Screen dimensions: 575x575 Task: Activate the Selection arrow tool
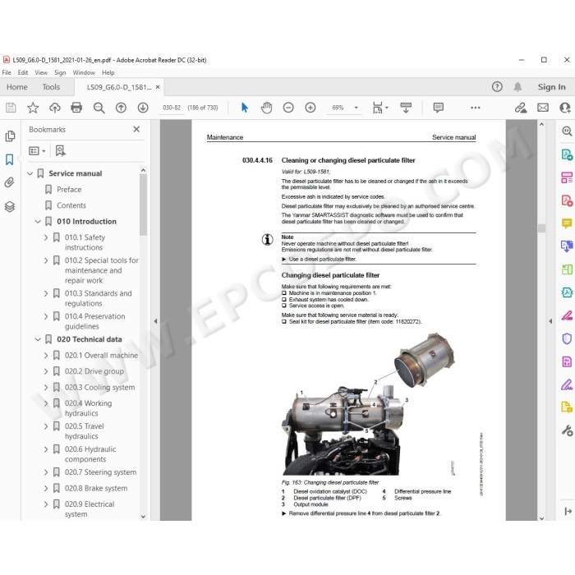[x=245, y=108]
